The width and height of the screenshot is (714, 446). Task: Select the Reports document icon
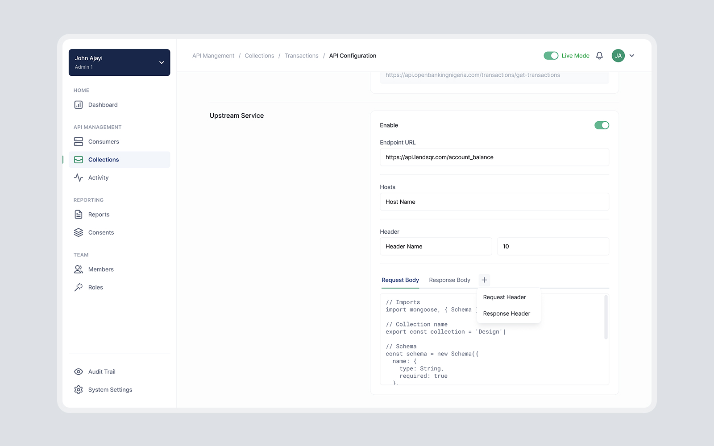(x=79, y=215)
